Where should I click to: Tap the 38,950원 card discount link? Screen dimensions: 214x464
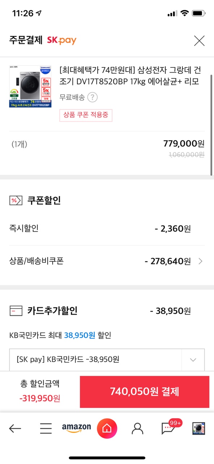tap(80, 335)
